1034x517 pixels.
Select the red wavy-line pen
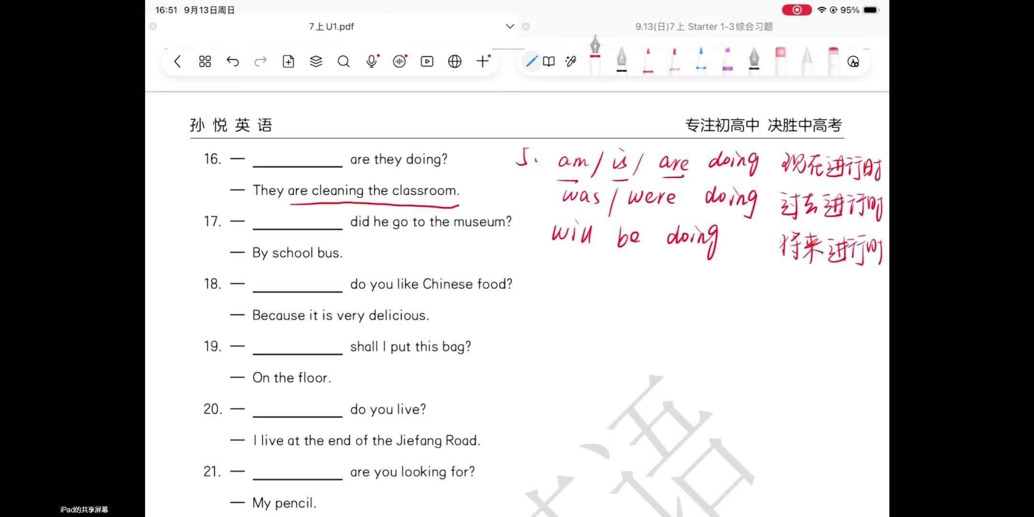(x=674, y=61)
